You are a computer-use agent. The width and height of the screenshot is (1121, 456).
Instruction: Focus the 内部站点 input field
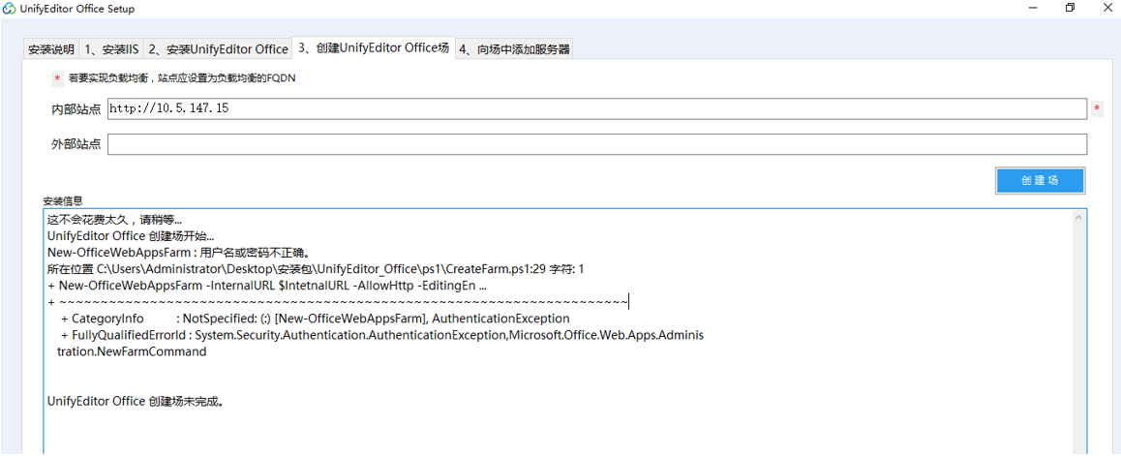point(597,108)
